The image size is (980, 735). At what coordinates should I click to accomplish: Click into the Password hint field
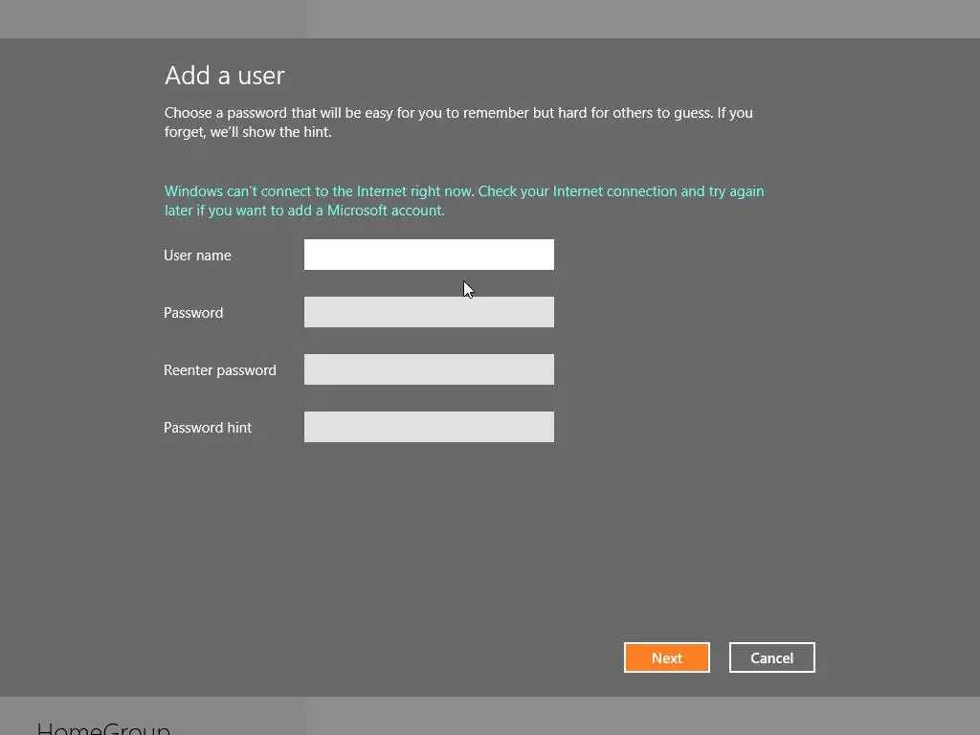point(429,427)
